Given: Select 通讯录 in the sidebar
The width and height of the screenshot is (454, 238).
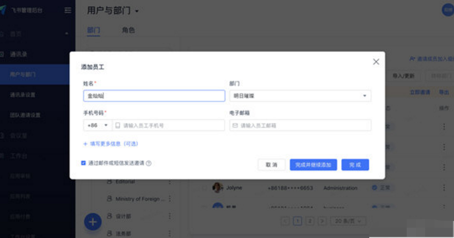Looking at the screenshot, I should tap(19, 54).
